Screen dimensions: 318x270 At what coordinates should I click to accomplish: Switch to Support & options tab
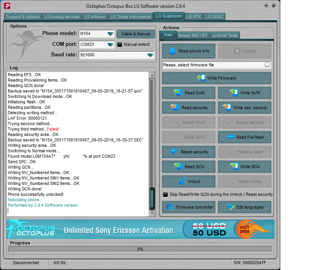click(23, 17)
